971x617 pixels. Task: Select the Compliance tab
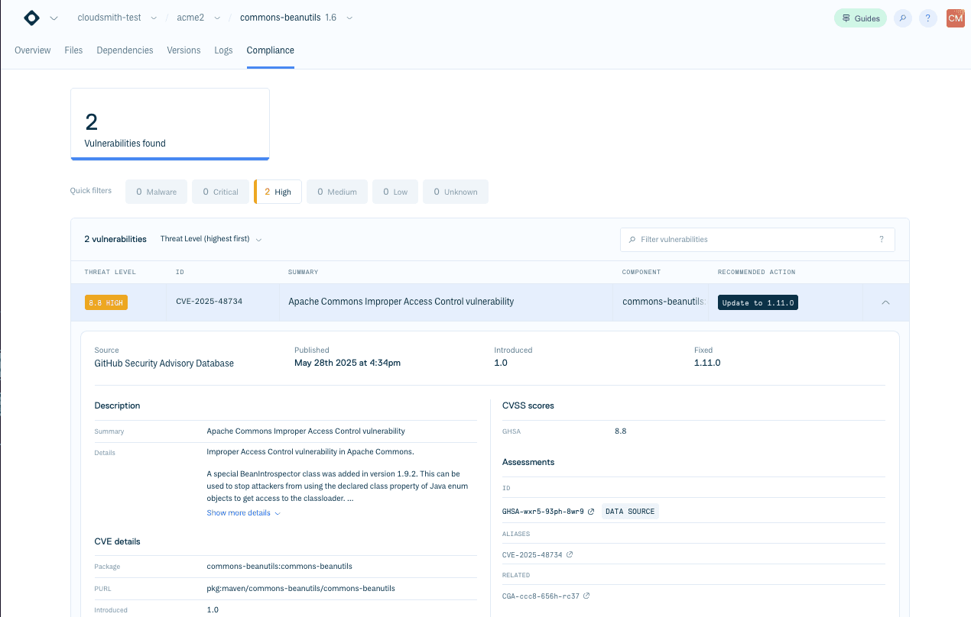(x=270, y=50)
